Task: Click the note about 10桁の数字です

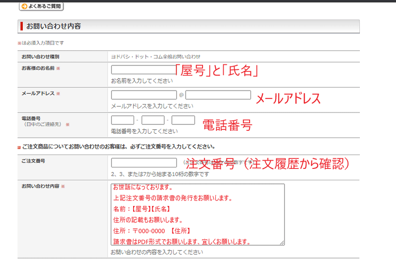Action: (160, 174)
